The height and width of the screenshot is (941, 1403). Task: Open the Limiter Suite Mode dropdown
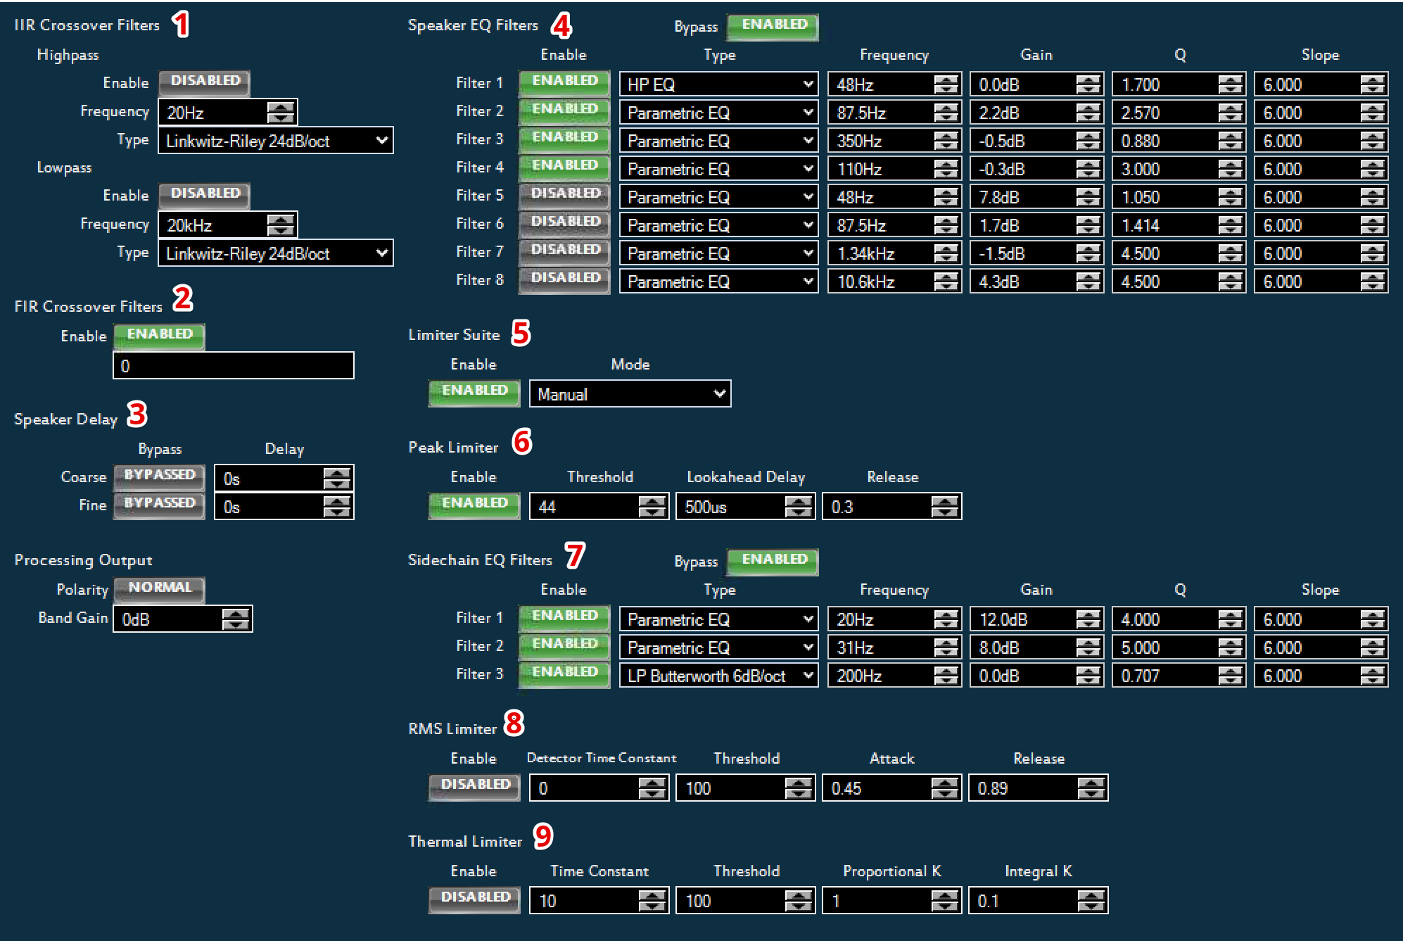click(x=630, y=393)
